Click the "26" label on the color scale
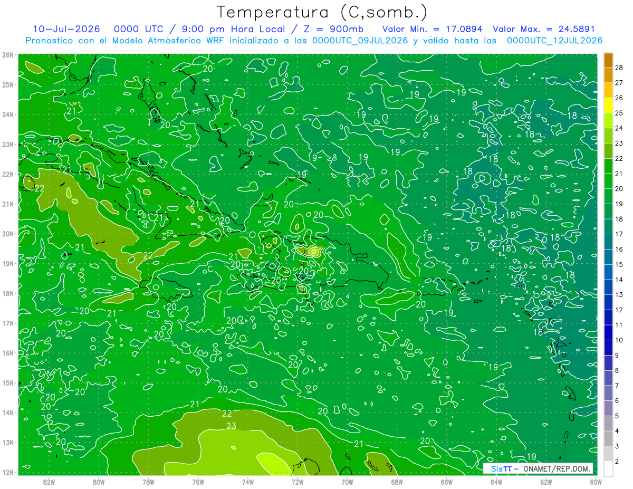The height and width of the screenshot is (489, 633). 619,98
